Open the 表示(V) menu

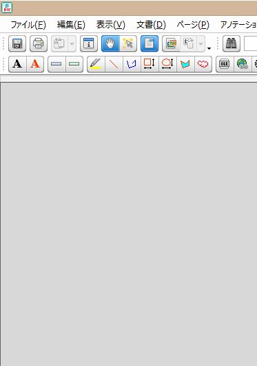pyautogui.click(x=111, y=25)
